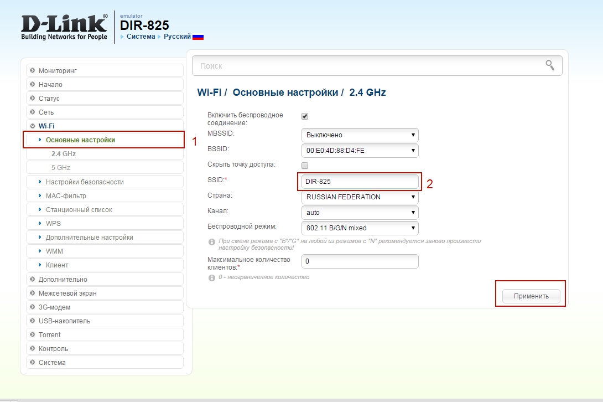Click the Russian flag icon

(198, 37)
